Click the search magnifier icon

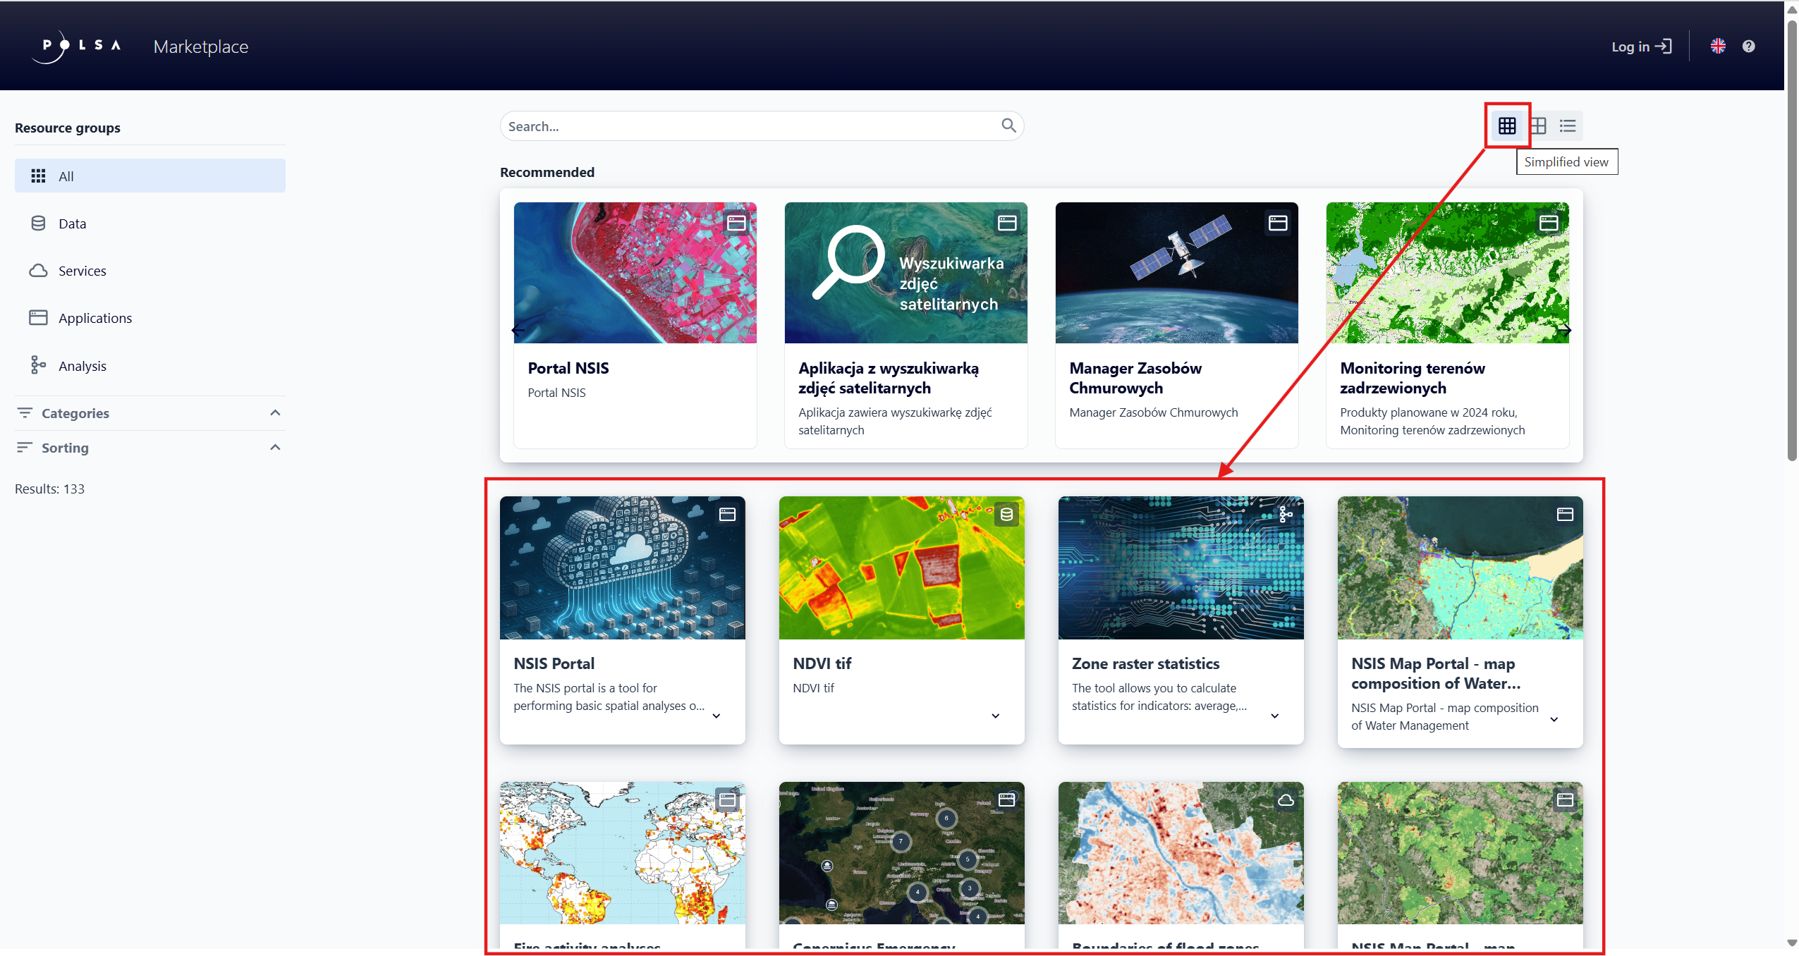click(1008, 125)
